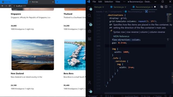Click the feedback icon in status bar

click(x=165, y=96)
